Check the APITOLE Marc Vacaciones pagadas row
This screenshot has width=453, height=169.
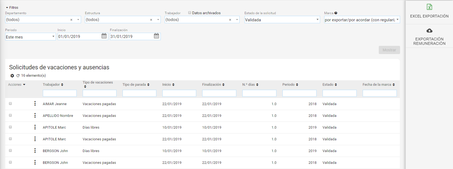tap(10, 139)
